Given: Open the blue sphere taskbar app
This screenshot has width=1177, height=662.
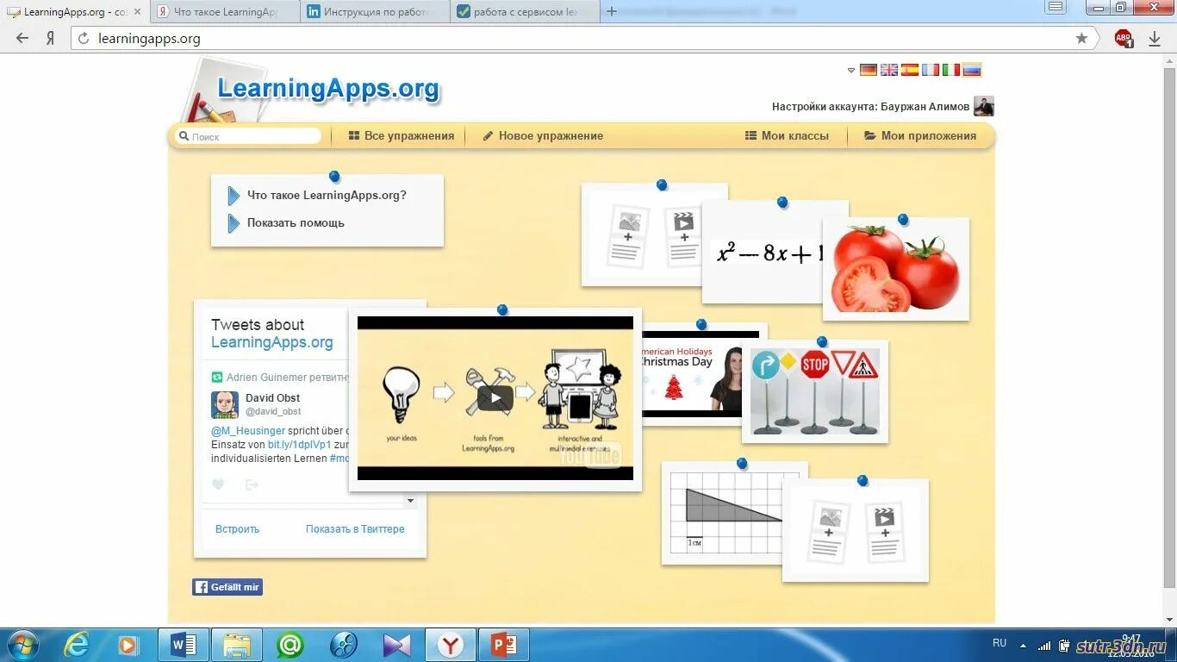Looking at the screenshot, I should pyautogui.click(x=344, y=645).
